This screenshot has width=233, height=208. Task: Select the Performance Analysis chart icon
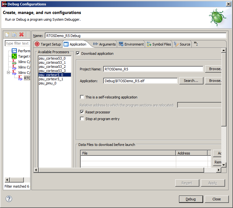point(14,51)
